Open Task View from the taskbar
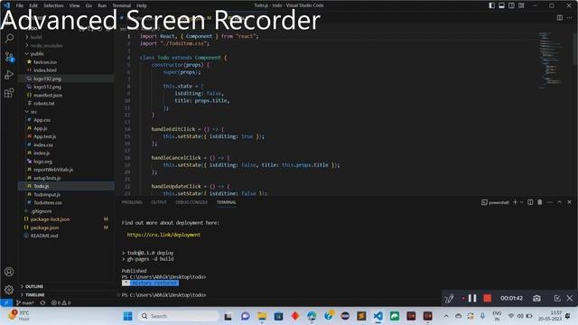Image resolution: width=578 pixels, height=325 pixels. pos(228,316)
